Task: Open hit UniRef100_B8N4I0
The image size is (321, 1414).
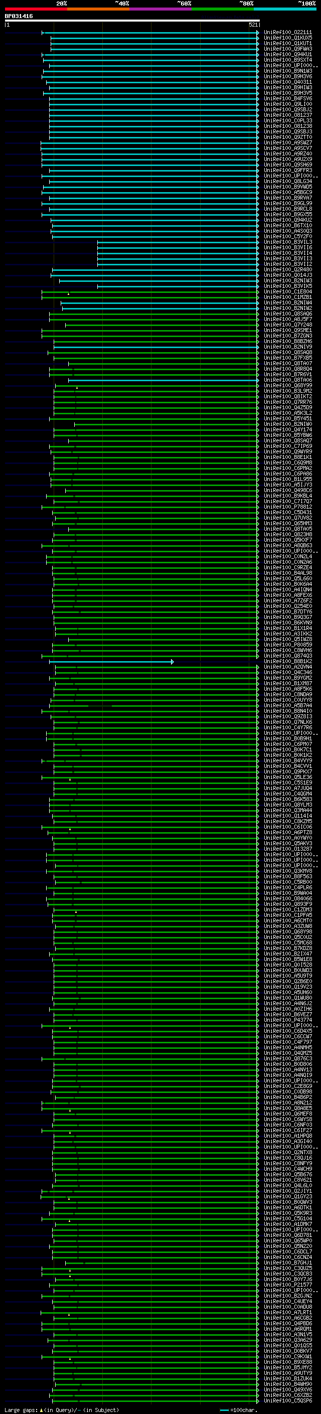Action: click(x=287, y=711)
